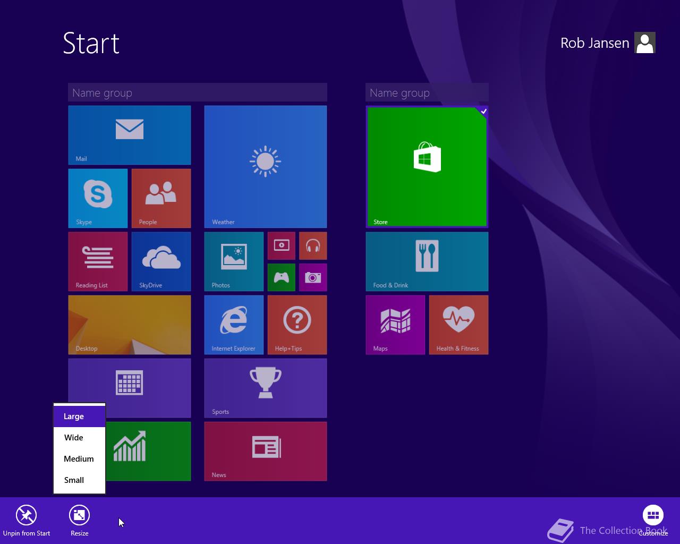
Task: Select the Food & Drink tile
Action: pyautogui.click(x=427, y=261)
